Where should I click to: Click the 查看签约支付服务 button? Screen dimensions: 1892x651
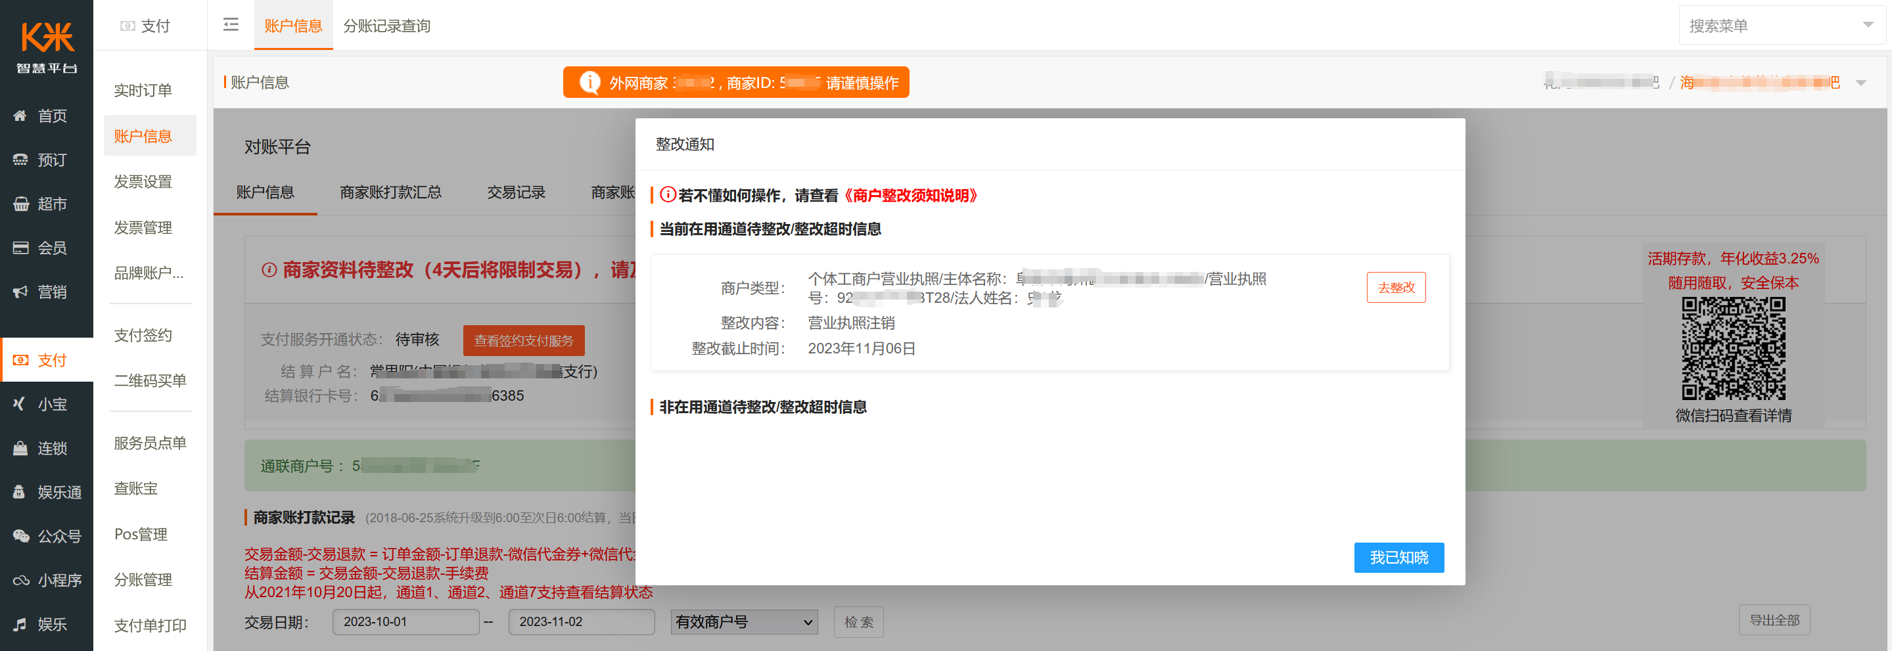pos(524,340)
